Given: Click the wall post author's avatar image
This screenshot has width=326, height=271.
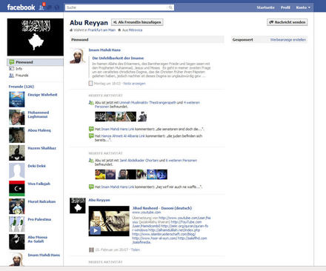Looking at the screenshot, I should click(x=78, y=56).
